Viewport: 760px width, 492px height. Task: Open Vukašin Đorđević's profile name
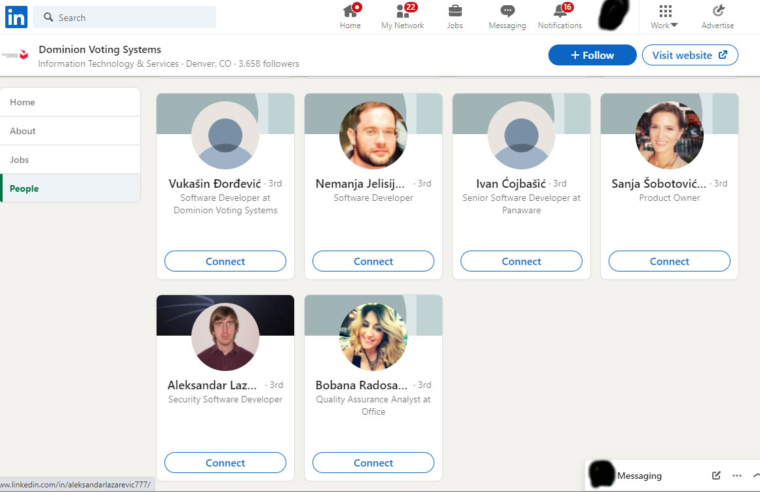(215, 184)
